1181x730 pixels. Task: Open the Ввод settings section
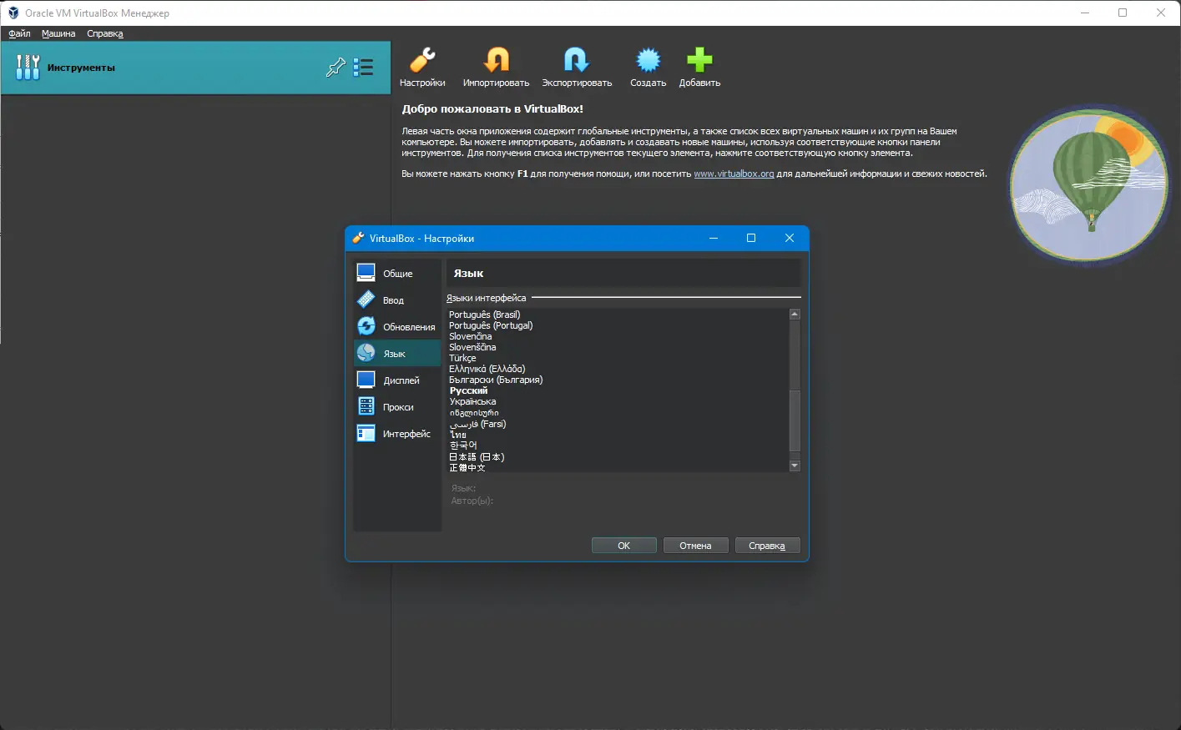coord(397,300)
